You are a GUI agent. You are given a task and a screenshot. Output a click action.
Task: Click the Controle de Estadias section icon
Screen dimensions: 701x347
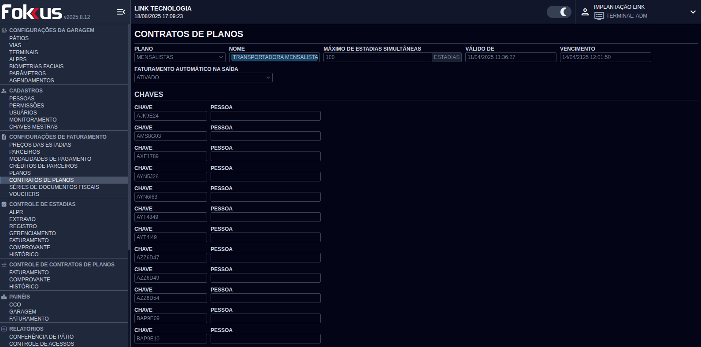click(x=4, y=204)
